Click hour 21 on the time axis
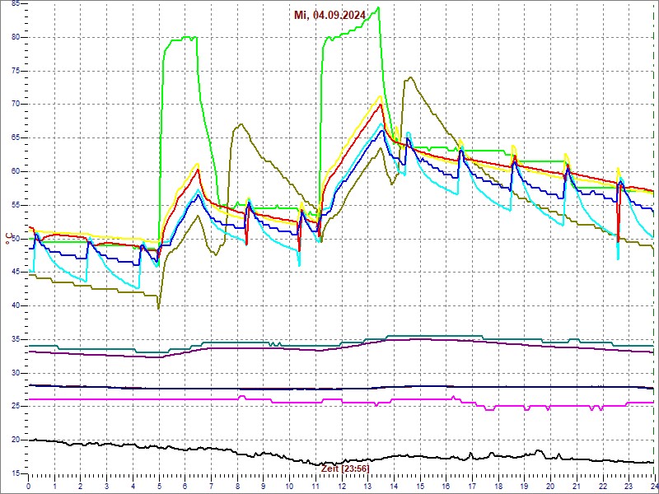The height and width of the screenshot is (494, 659). 575,486
